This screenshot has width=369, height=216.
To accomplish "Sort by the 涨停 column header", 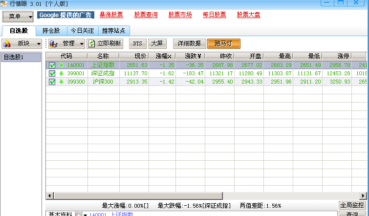I will click(337, 56).
